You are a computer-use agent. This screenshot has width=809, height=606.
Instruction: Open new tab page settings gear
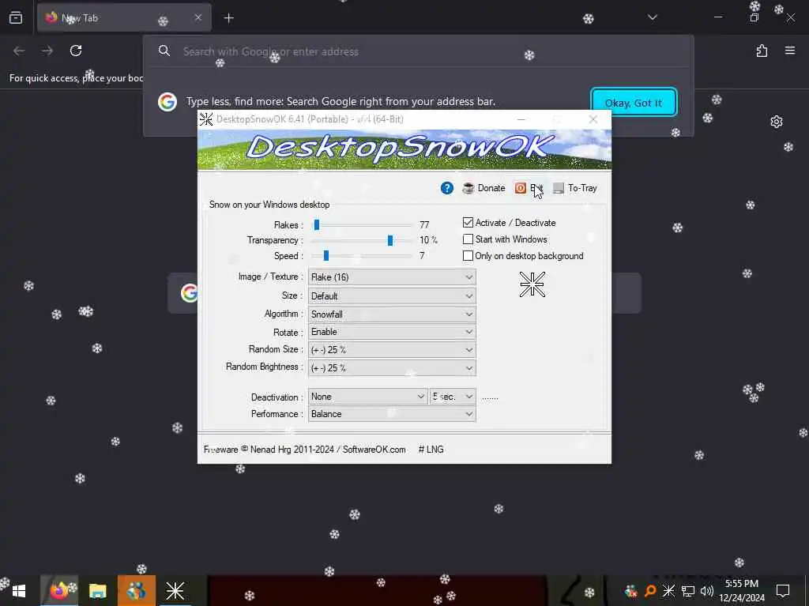776,122
